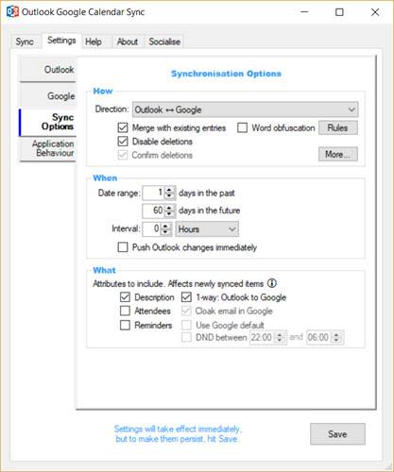Check the Reminders attribute checkbox

pos(125,325)
